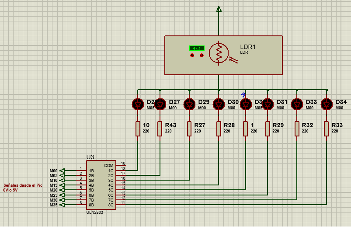
Task: Click the M30 input terminal arrow
Action: [62, 200]
